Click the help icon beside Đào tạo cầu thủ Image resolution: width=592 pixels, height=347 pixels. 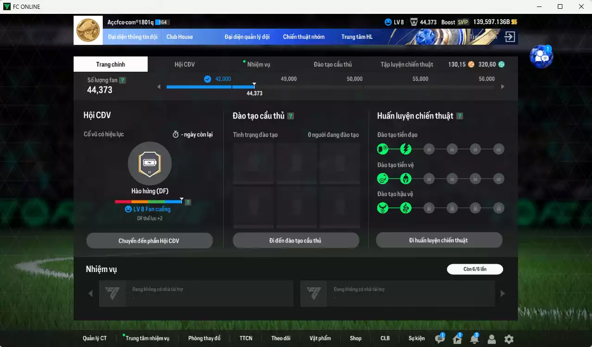pyautogui.click(x=290, y=116)
